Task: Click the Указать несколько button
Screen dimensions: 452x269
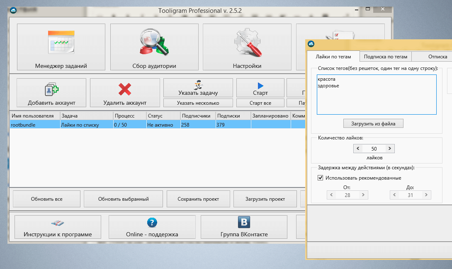Action: pyautogui.click(x=198, y=103)
